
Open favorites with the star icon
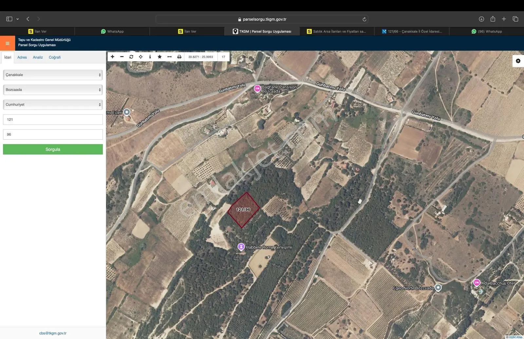point(159,57)
